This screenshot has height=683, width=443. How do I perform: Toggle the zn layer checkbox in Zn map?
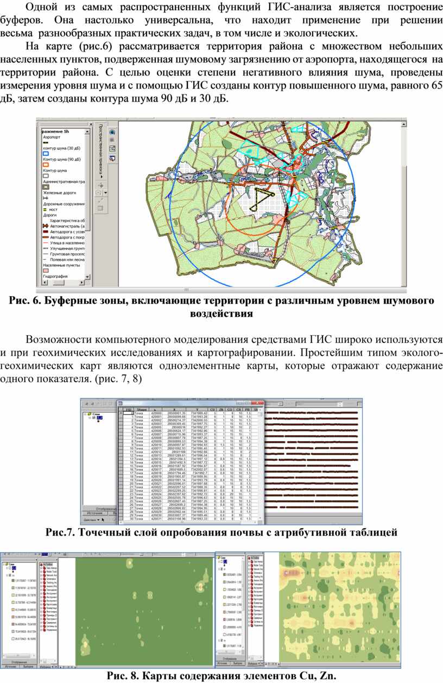[x=221, y=569]
